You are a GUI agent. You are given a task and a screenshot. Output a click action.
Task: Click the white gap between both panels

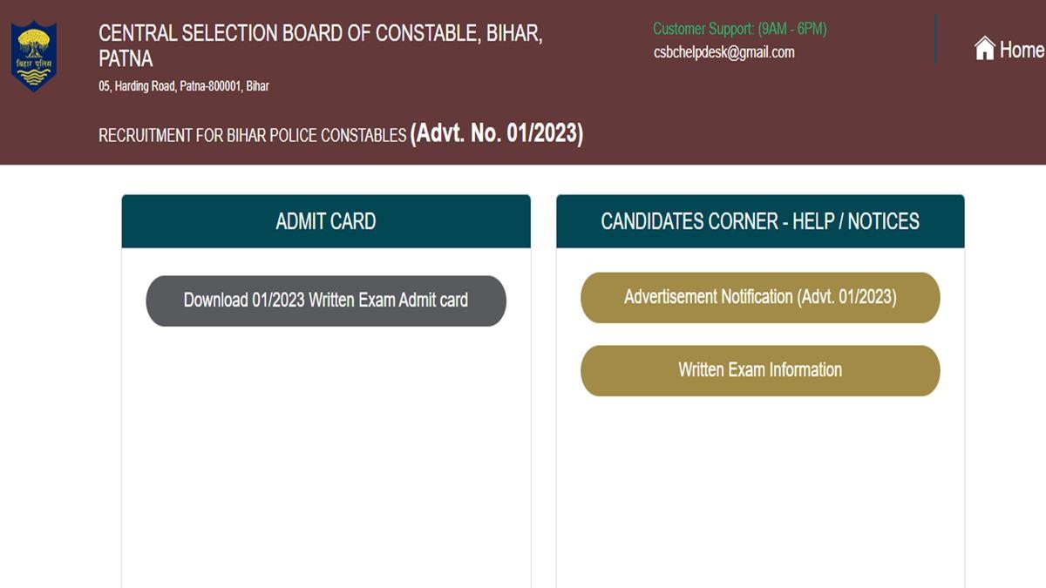coord(543,392)
